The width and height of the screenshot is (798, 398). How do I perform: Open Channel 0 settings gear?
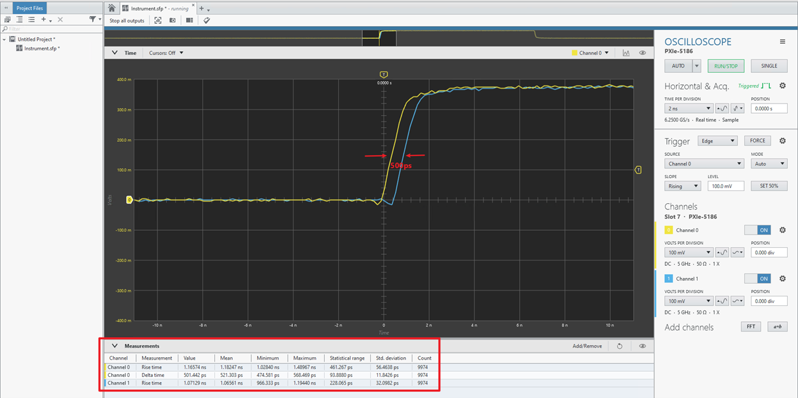pyautogui.click(x=783, y=230)
